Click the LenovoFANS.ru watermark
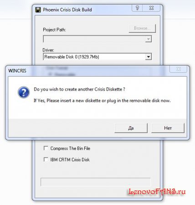195x205 pixels. pos(157,191)
